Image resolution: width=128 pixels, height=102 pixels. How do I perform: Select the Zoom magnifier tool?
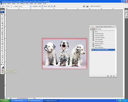(x=2, y=62)
